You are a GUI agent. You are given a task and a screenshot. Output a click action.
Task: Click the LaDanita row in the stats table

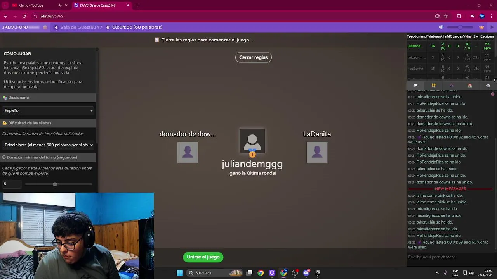[450, 69]
